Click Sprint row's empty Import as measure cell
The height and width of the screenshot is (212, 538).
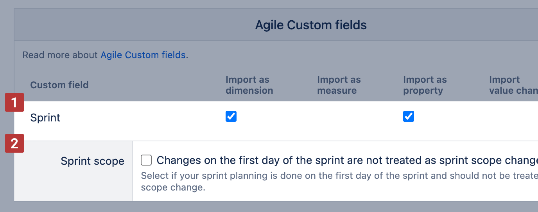[339, 117]
